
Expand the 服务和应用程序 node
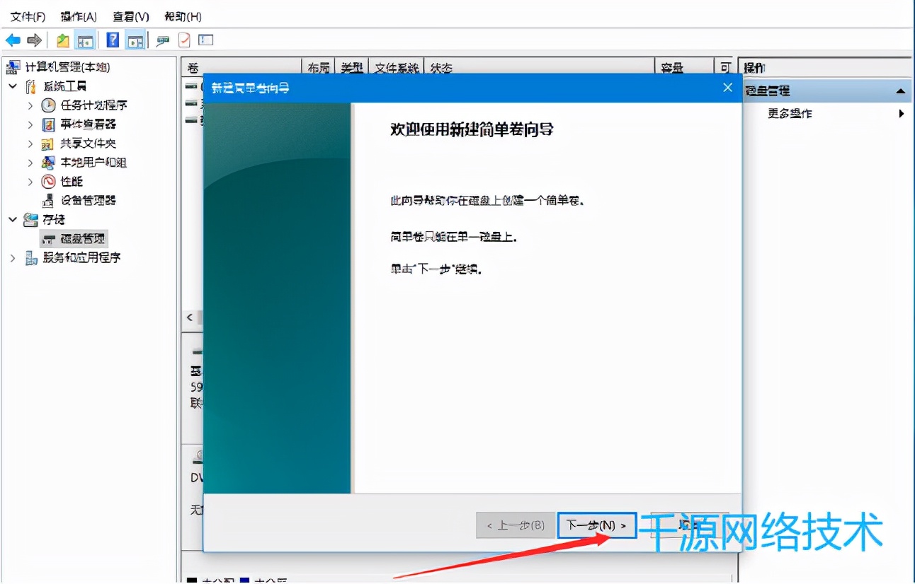11,257
